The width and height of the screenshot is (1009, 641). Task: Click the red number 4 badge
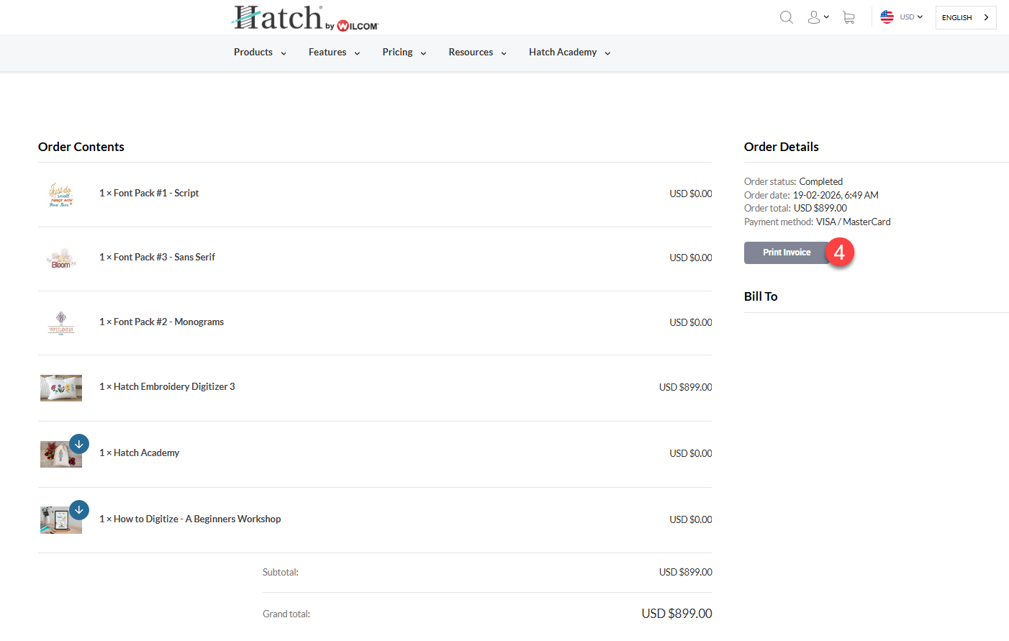click(839, 253)
